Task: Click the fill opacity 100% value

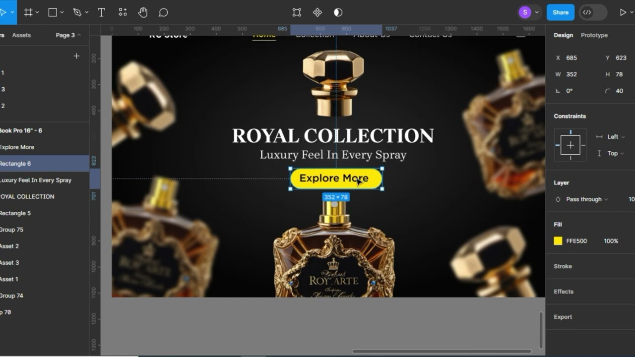Action: coord(611,241)
